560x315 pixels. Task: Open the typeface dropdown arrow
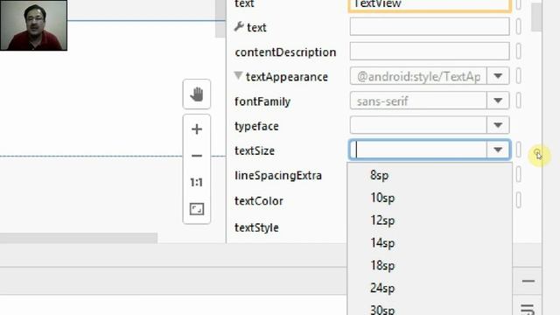(498, 125)
